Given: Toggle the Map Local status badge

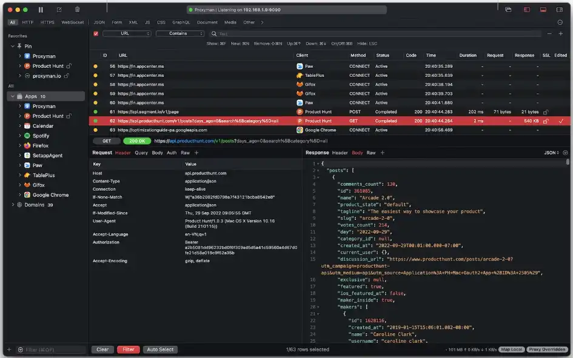Looking at the screenshot, I should [x=512, y=350].
